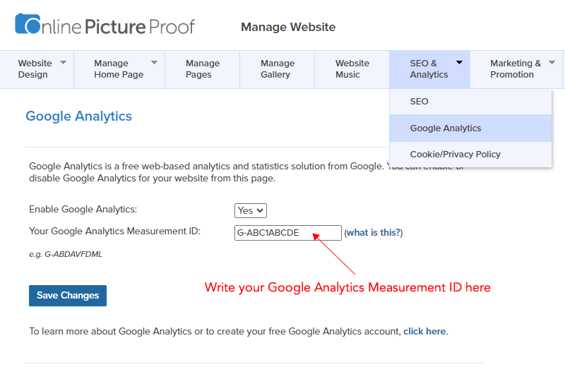This screenshot has width=565, height=367.
Task: Open the Website Music tab
Action: point(352,69)
